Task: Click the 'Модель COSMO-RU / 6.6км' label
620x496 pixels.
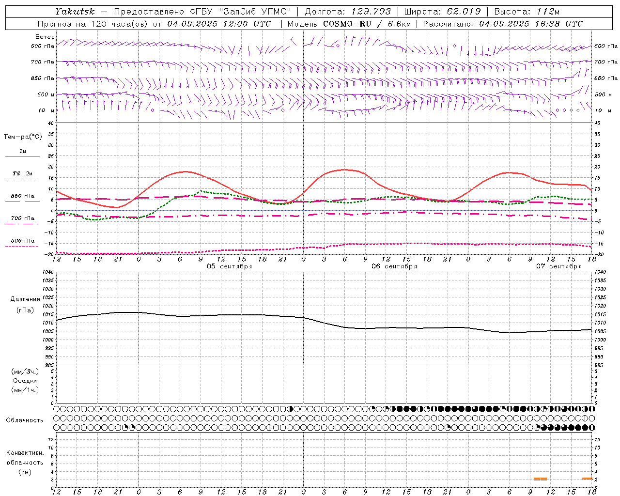Action: pos(349,24)
